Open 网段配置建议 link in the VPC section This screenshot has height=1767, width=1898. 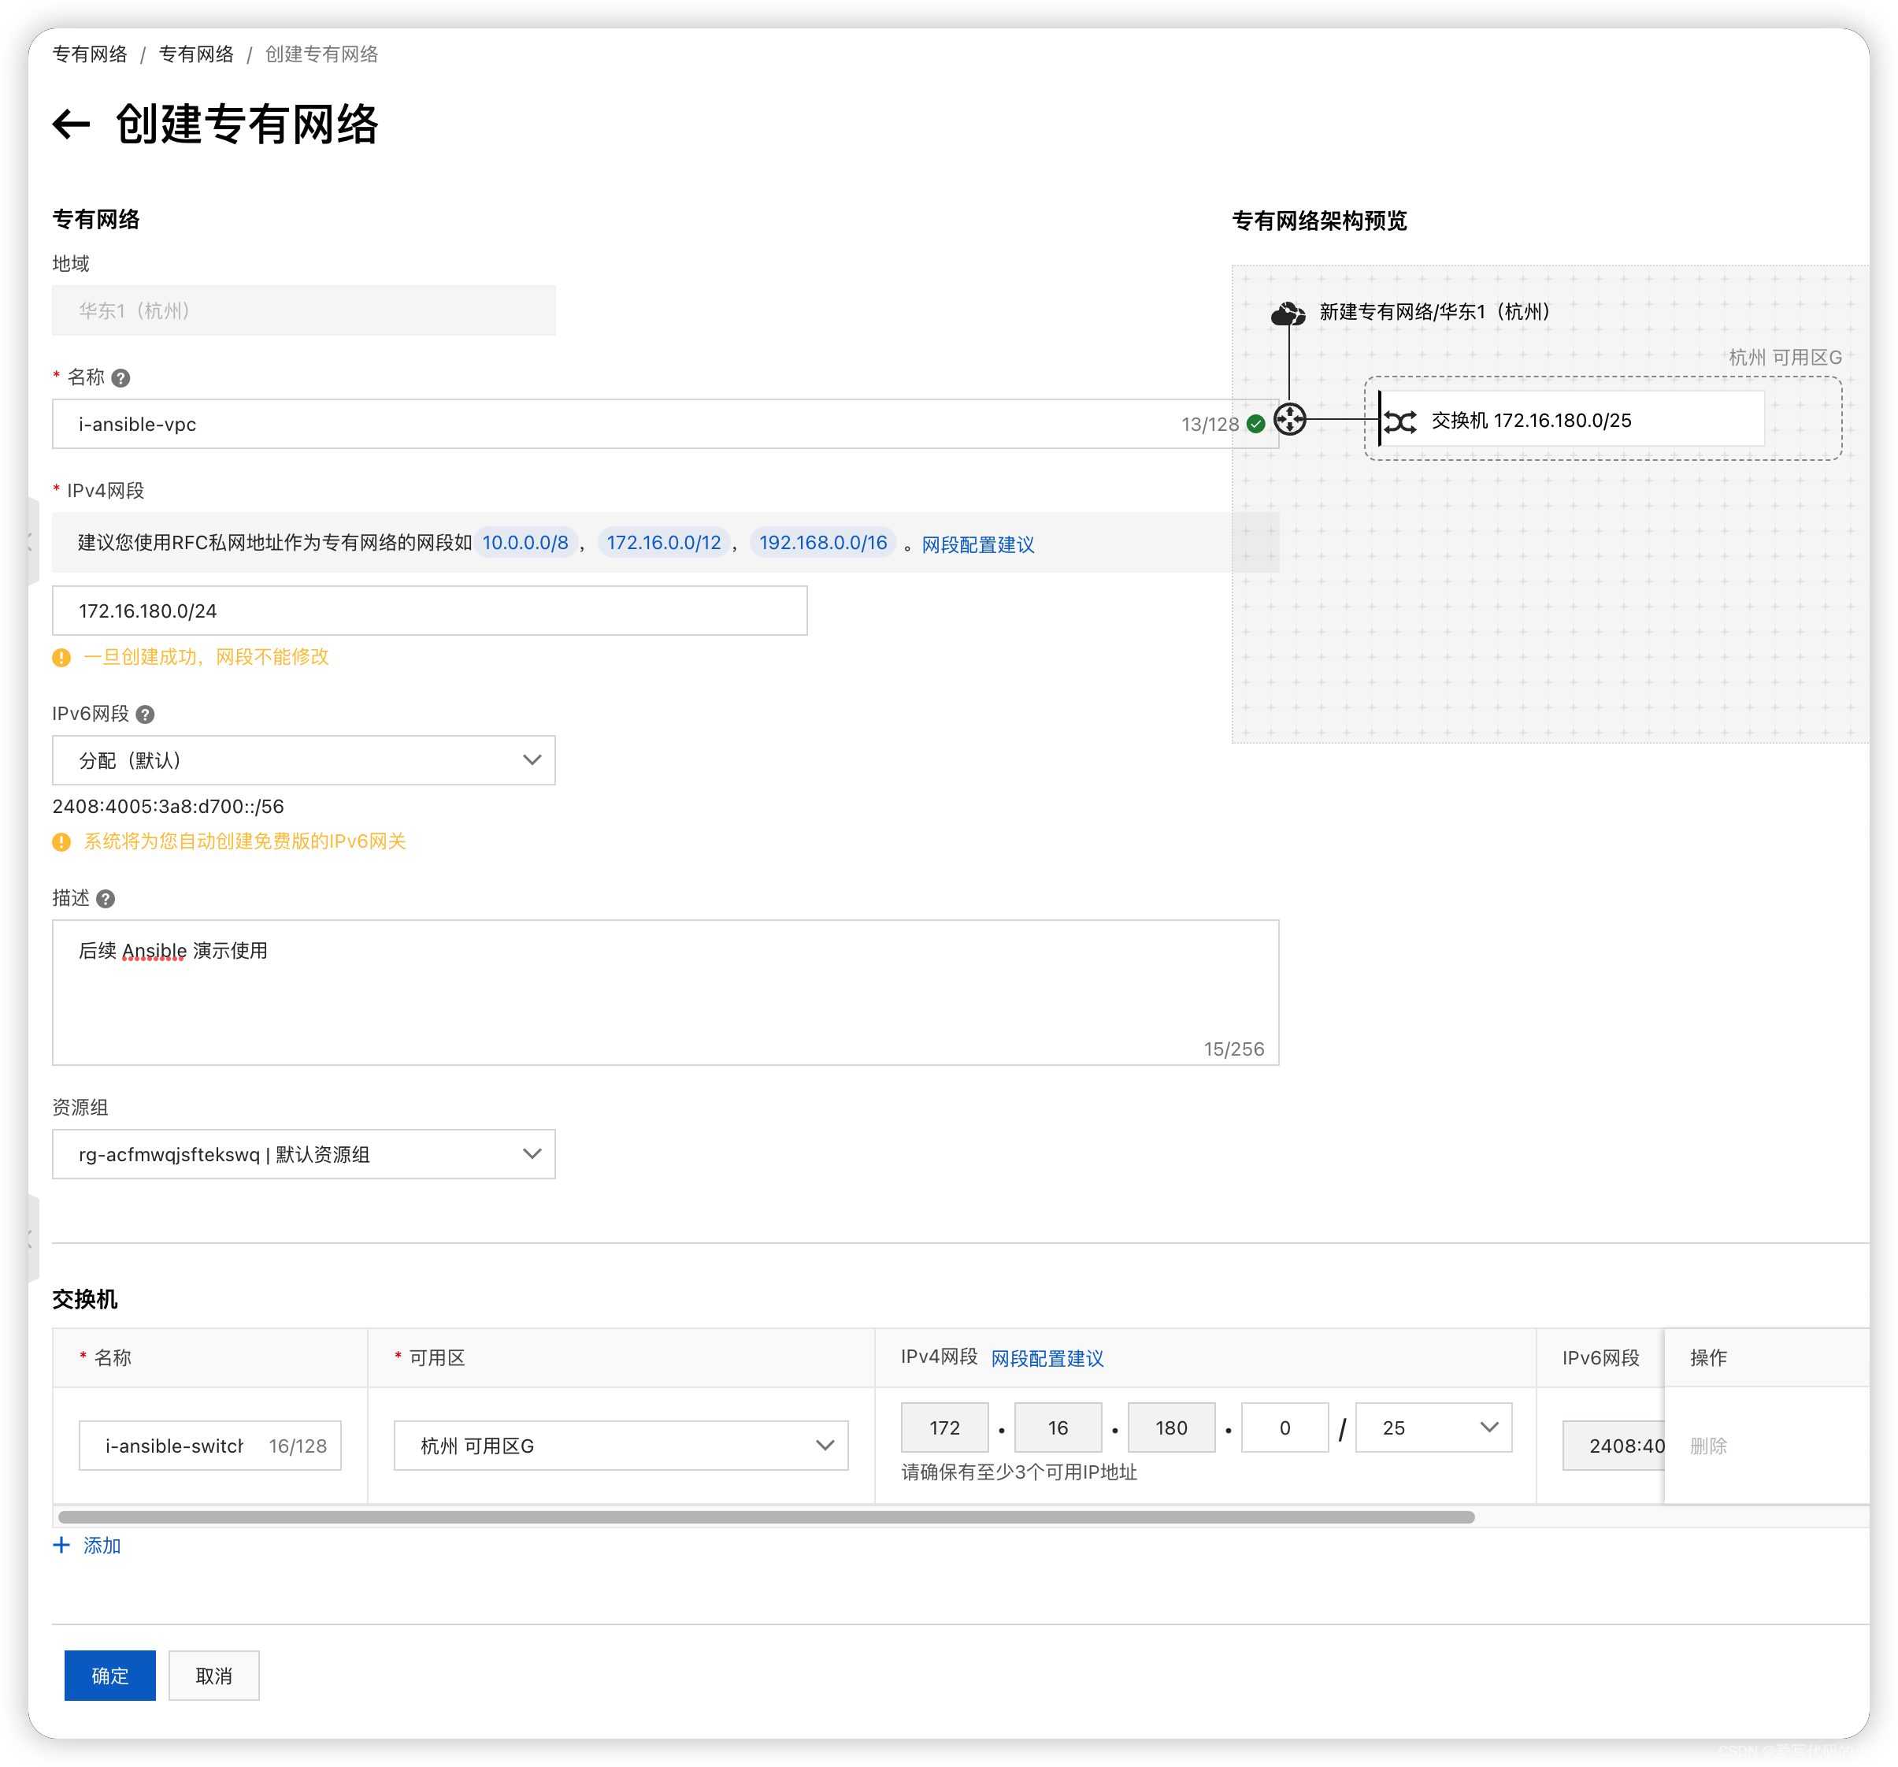tap(977, 544)
